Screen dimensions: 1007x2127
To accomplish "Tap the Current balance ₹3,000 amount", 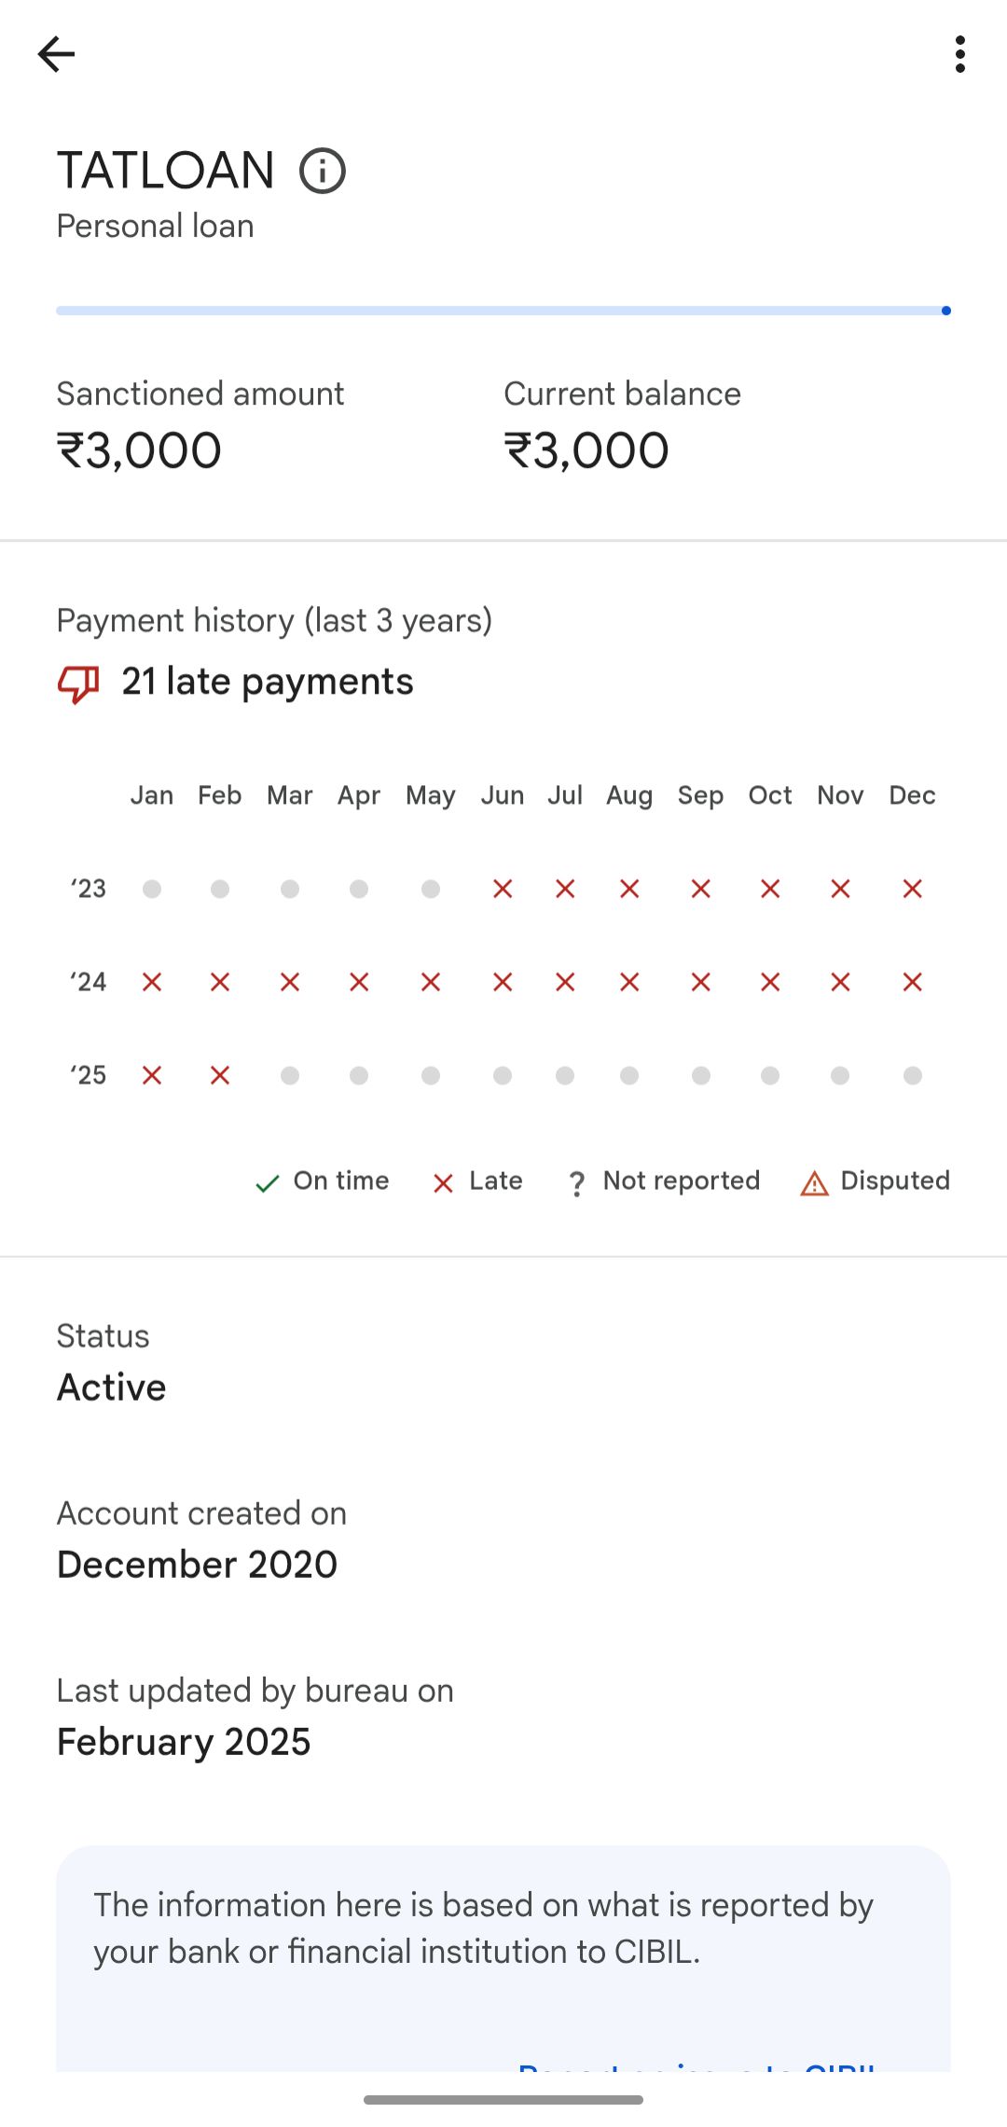I will pos(586,450).
